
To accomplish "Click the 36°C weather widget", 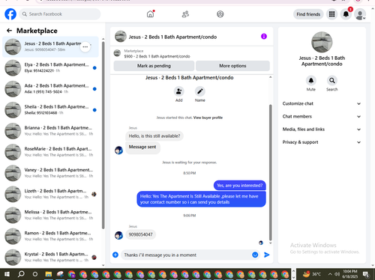I will click(x=312, y=274).
